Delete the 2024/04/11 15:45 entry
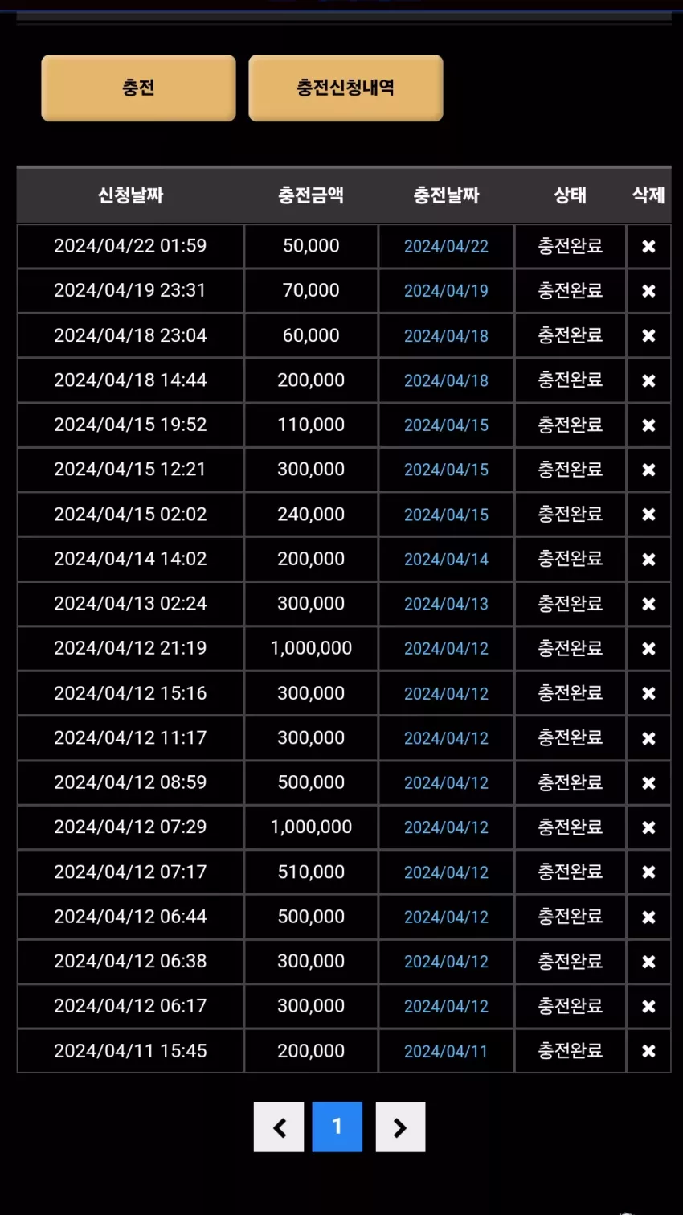Viewport: 683px width, 1215px height. [x=648, y=1051]
